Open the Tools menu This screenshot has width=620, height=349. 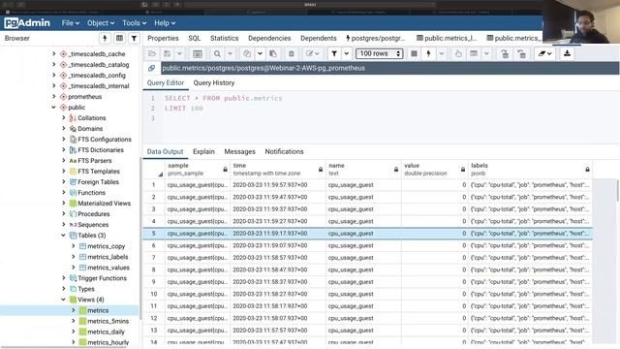(134, 23)
